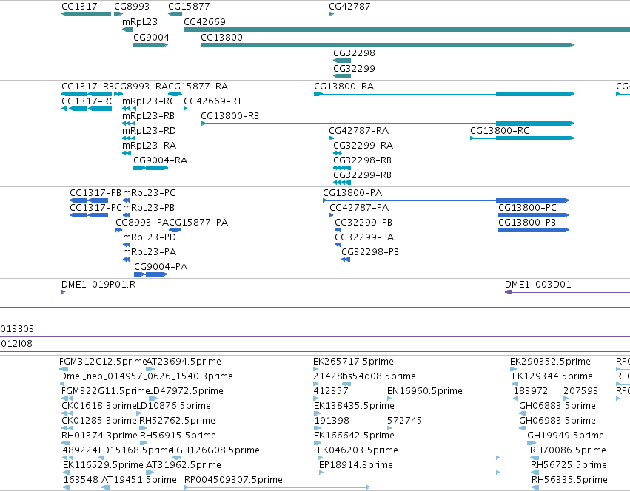Select the mRpL23-RD transcript label
This screenshot has height=491, width=630.
149,131
